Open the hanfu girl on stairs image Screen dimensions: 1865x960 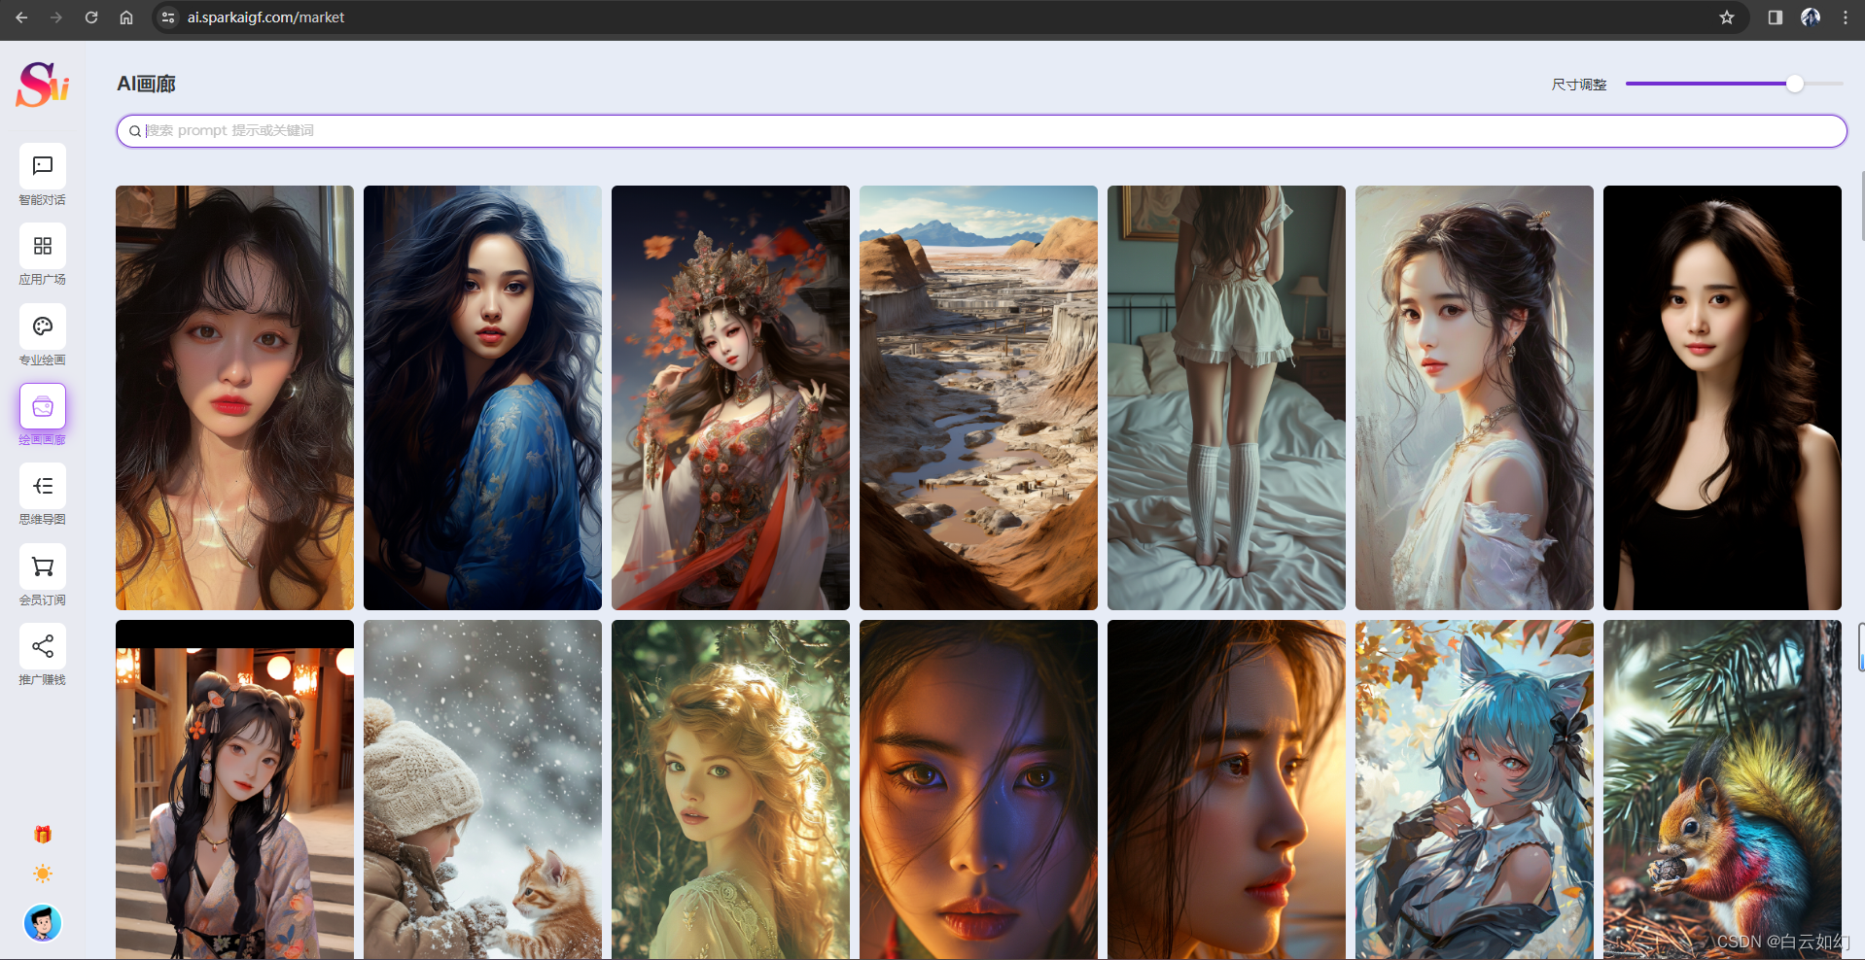click(234, 790)
